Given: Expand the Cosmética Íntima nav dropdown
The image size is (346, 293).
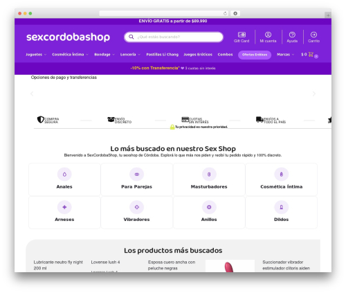Looking at the screenshot, I should tap(70, 55).
